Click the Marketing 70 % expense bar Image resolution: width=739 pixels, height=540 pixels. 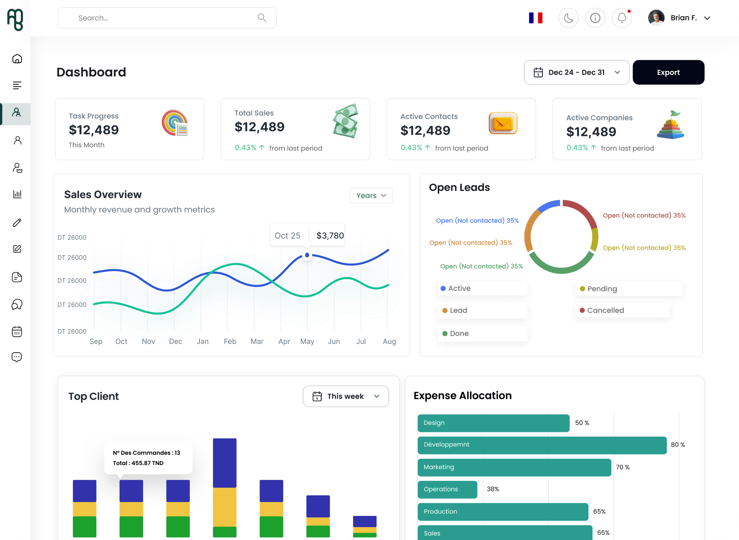(514, 467)
